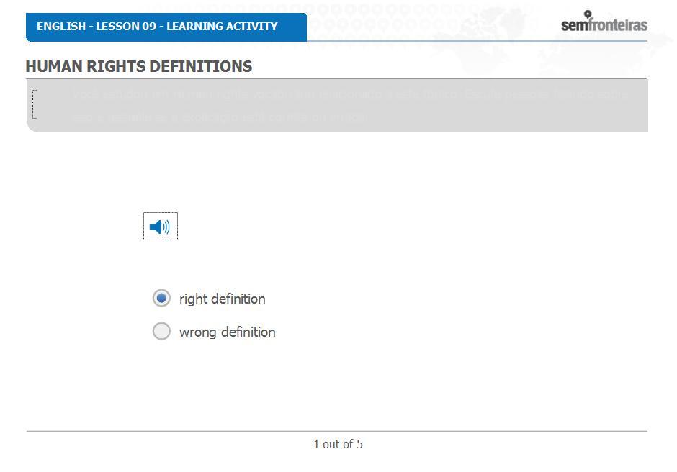
Task: Play the audio definition speaker icon
Action: point(160,227)
